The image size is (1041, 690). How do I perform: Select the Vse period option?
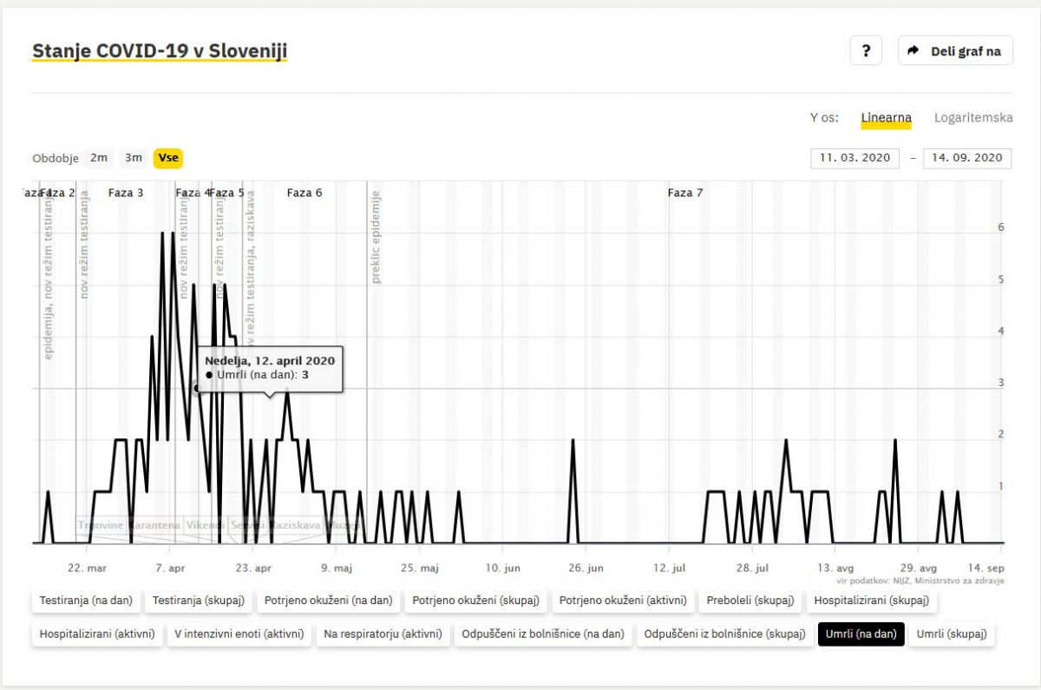(x=168, y=158)
